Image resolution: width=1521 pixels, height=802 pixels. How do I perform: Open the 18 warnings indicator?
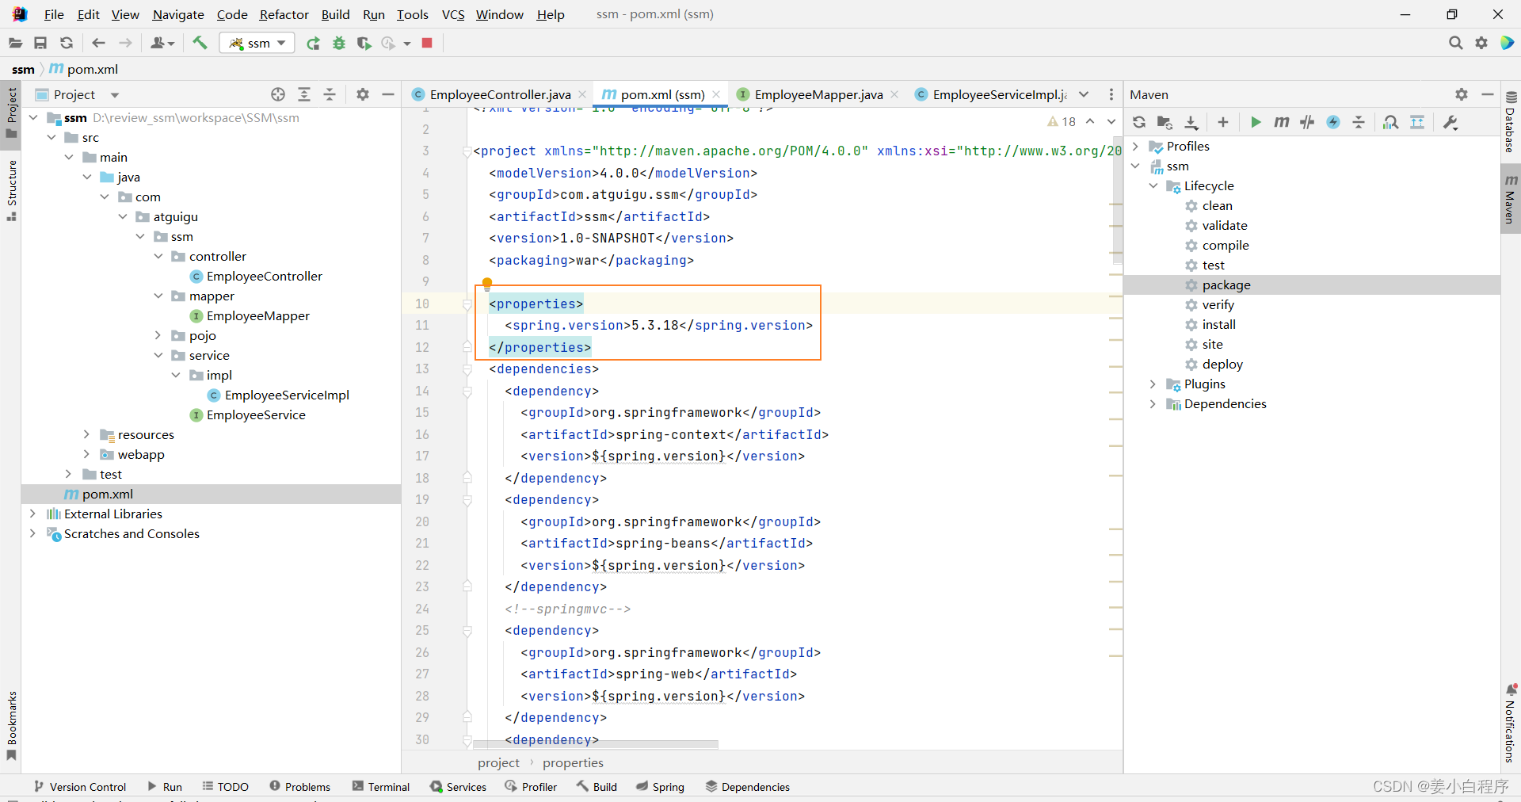point(1062,121)
